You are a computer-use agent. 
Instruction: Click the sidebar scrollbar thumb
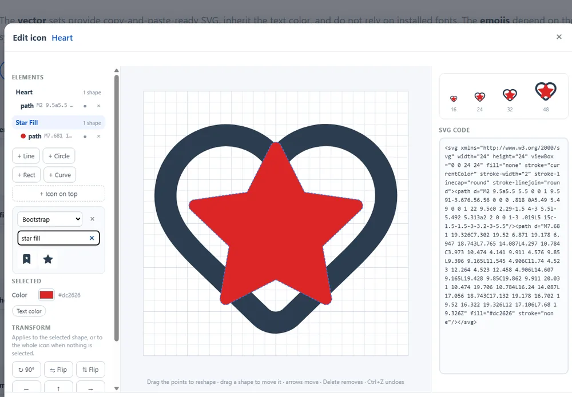116,208
